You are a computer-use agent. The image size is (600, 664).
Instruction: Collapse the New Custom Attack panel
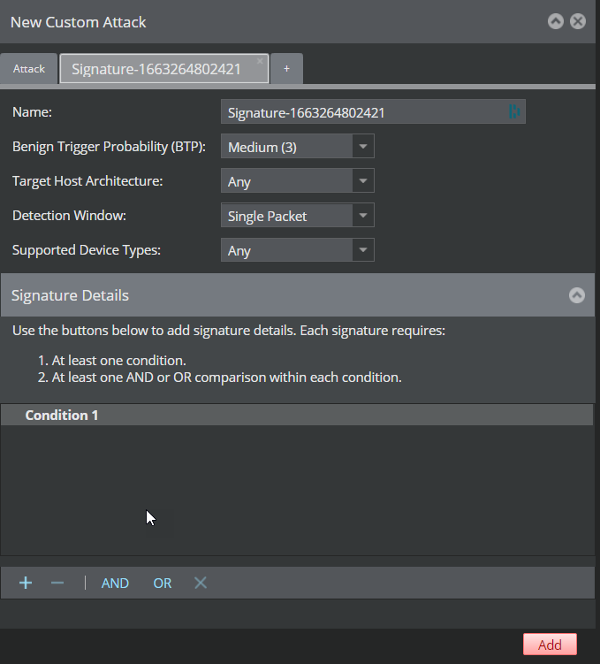coord(556,21)
